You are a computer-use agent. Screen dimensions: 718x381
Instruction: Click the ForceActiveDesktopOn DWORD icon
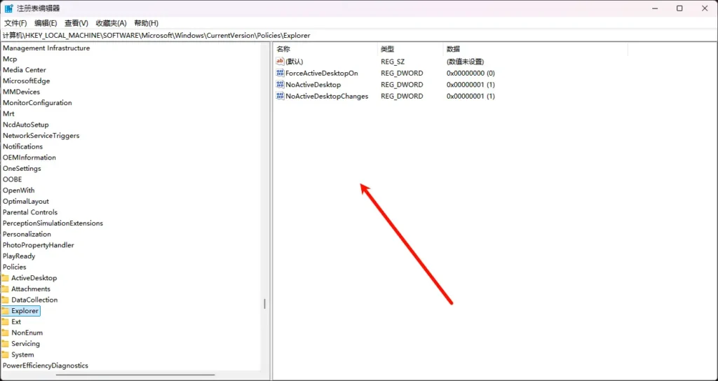(280, 73)
